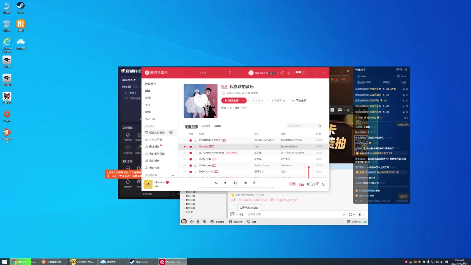Click the heartbeat mode icon beside 我喜欢的音乐
The height and width of the screenshot is (265, 471).
pos(171,132)
